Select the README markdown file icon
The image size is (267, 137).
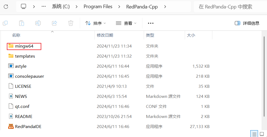(11, 117)
